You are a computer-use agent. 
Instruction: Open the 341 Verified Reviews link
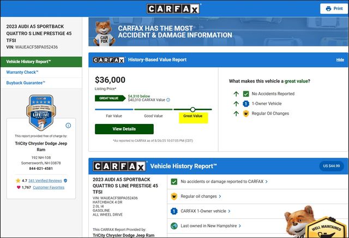pyautogui.click(x=45, y=181)
